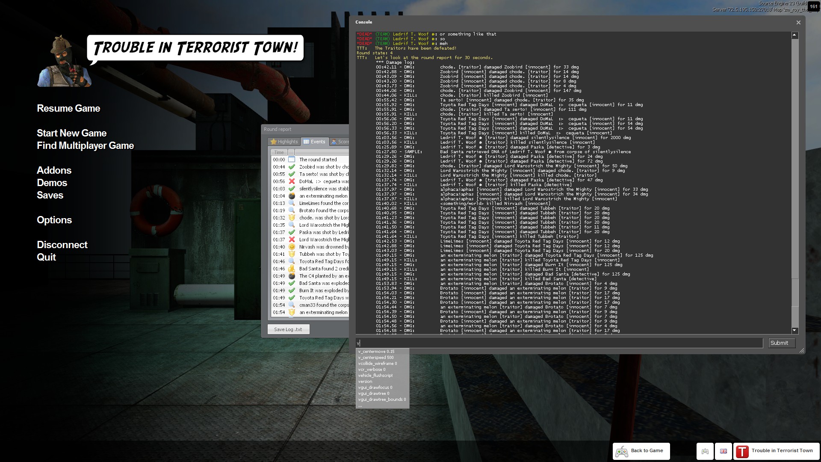Click the Back to Game button
Image resolution: width=821 pixels, height=462 pixels.
(x=641, y=451)
